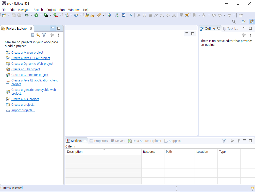
Task: Click the Debug bug icon
Action: click(27, 15)
